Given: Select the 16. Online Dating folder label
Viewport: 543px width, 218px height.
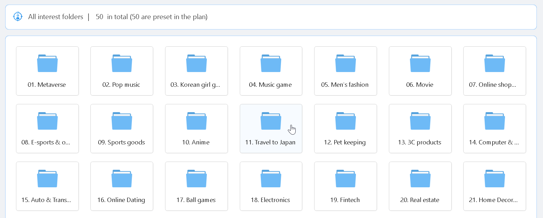Looking at the screenshot, I should pyautogui.click(x=121, y=200).
